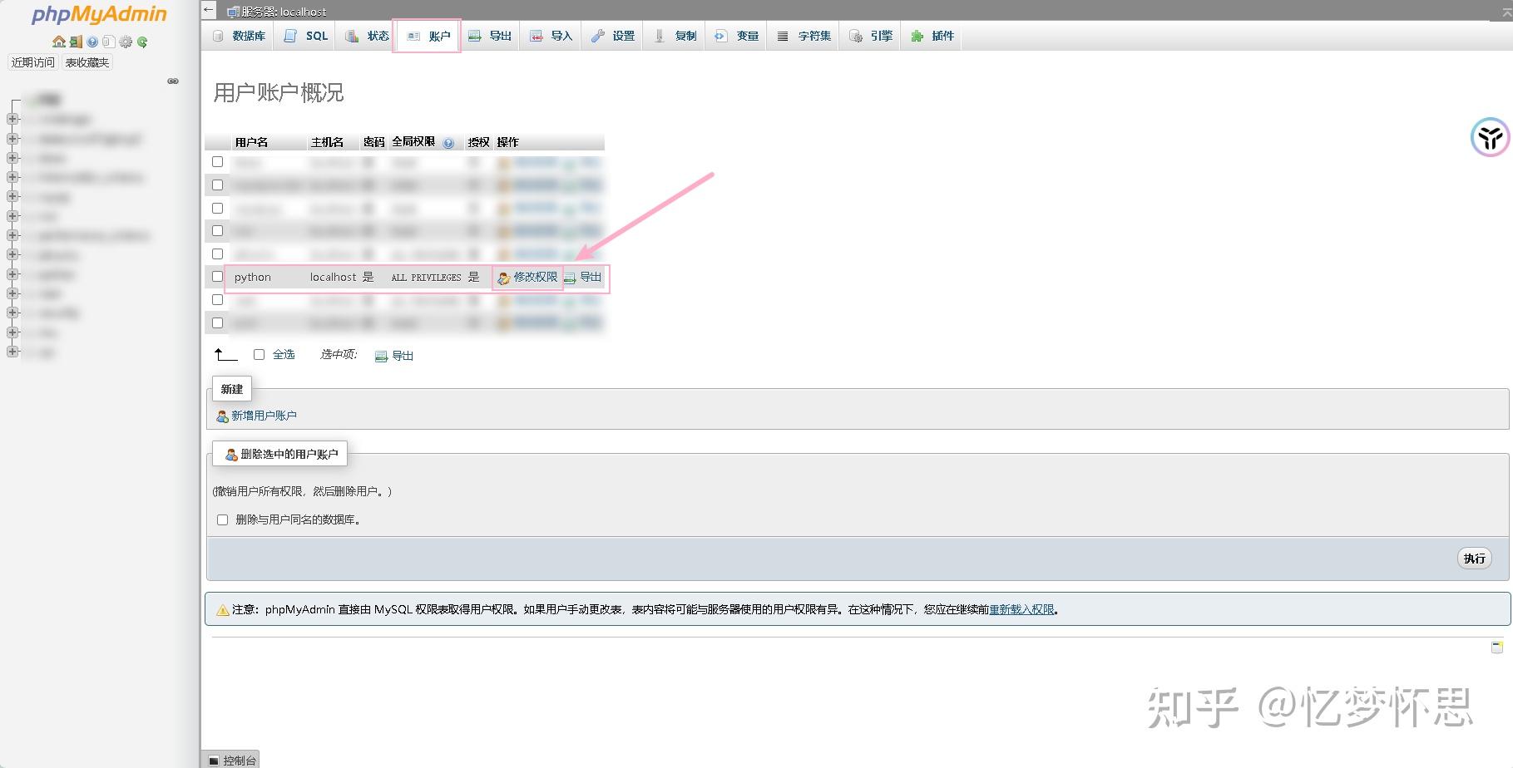This screenshot has height=768, width=1513.
Task: Click the 重新载入权限 link
Action: [x=1020, y=609]
